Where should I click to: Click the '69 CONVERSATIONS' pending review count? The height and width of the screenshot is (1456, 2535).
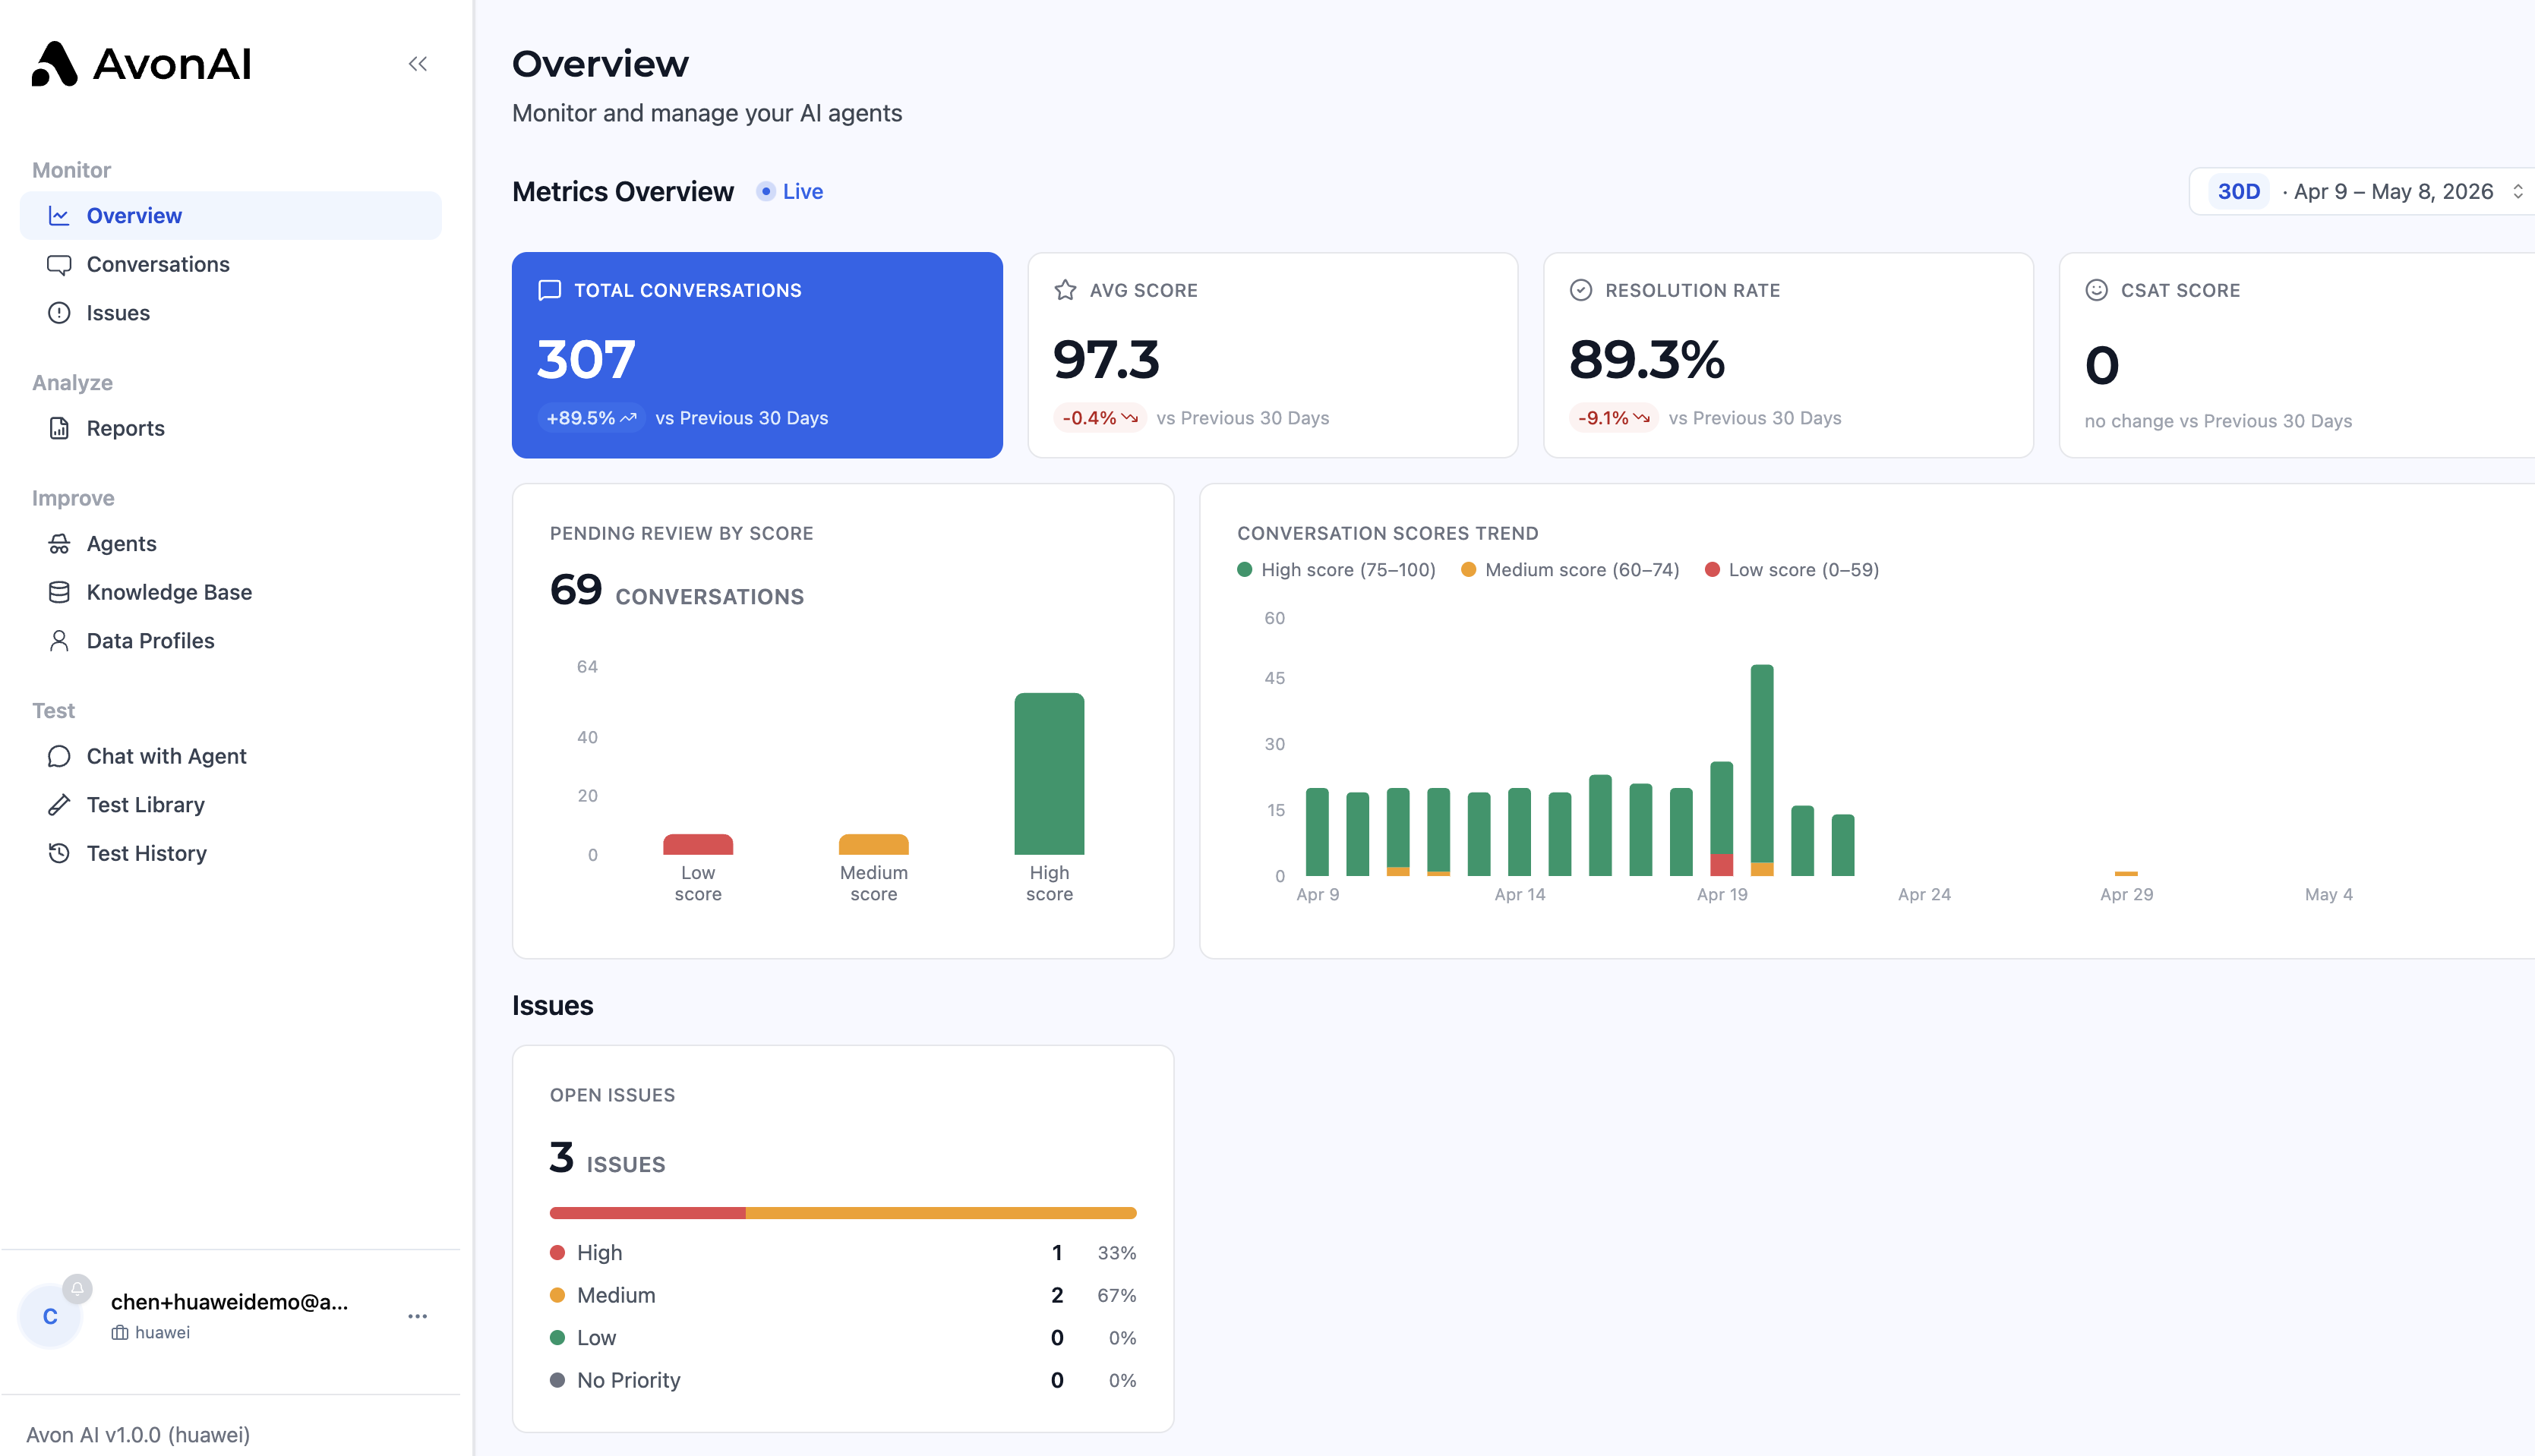(676, 591)
